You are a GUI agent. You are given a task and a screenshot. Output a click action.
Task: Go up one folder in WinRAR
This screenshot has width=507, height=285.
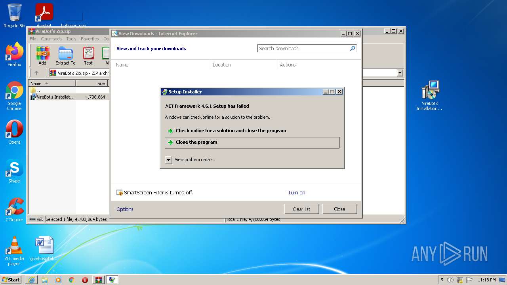pos(36,73)
